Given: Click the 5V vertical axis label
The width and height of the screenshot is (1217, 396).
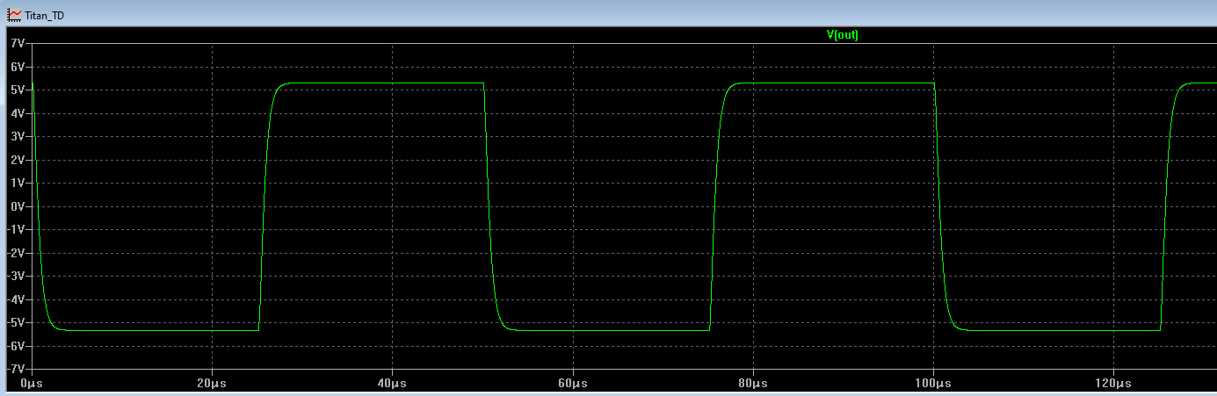Looking at the screenshot, I should (x=18, y=90).
